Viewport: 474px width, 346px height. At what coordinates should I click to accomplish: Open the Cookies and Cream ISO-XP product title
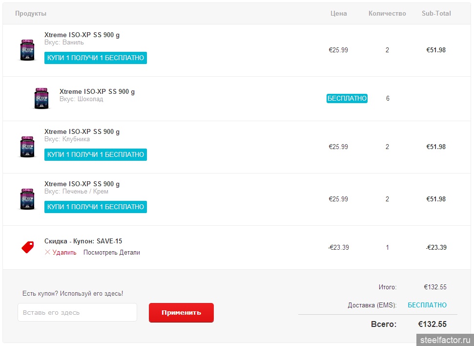click(82, 184)
